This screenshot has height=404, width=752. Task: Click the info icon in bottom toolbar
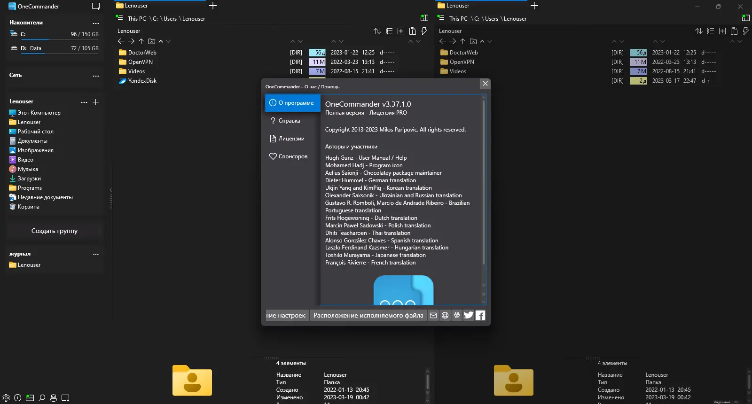click(18, 398)
